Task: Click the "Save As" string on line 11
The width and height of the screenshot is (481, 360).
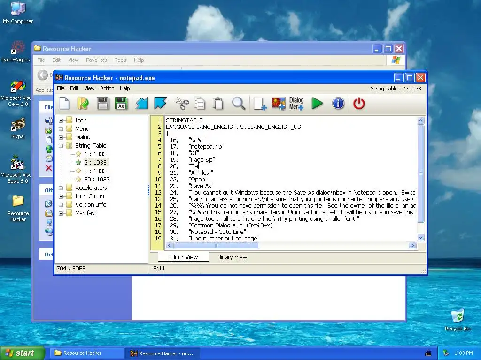Action: click(201, 186)
